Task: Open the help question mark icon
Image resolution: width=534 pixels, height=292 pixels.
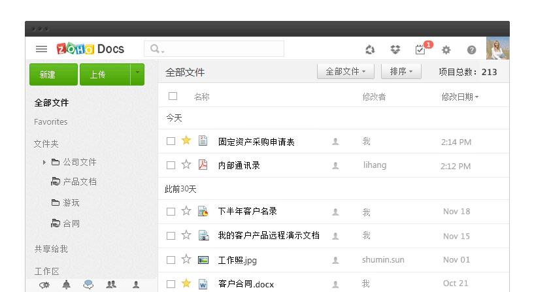Action: point(471,50)
